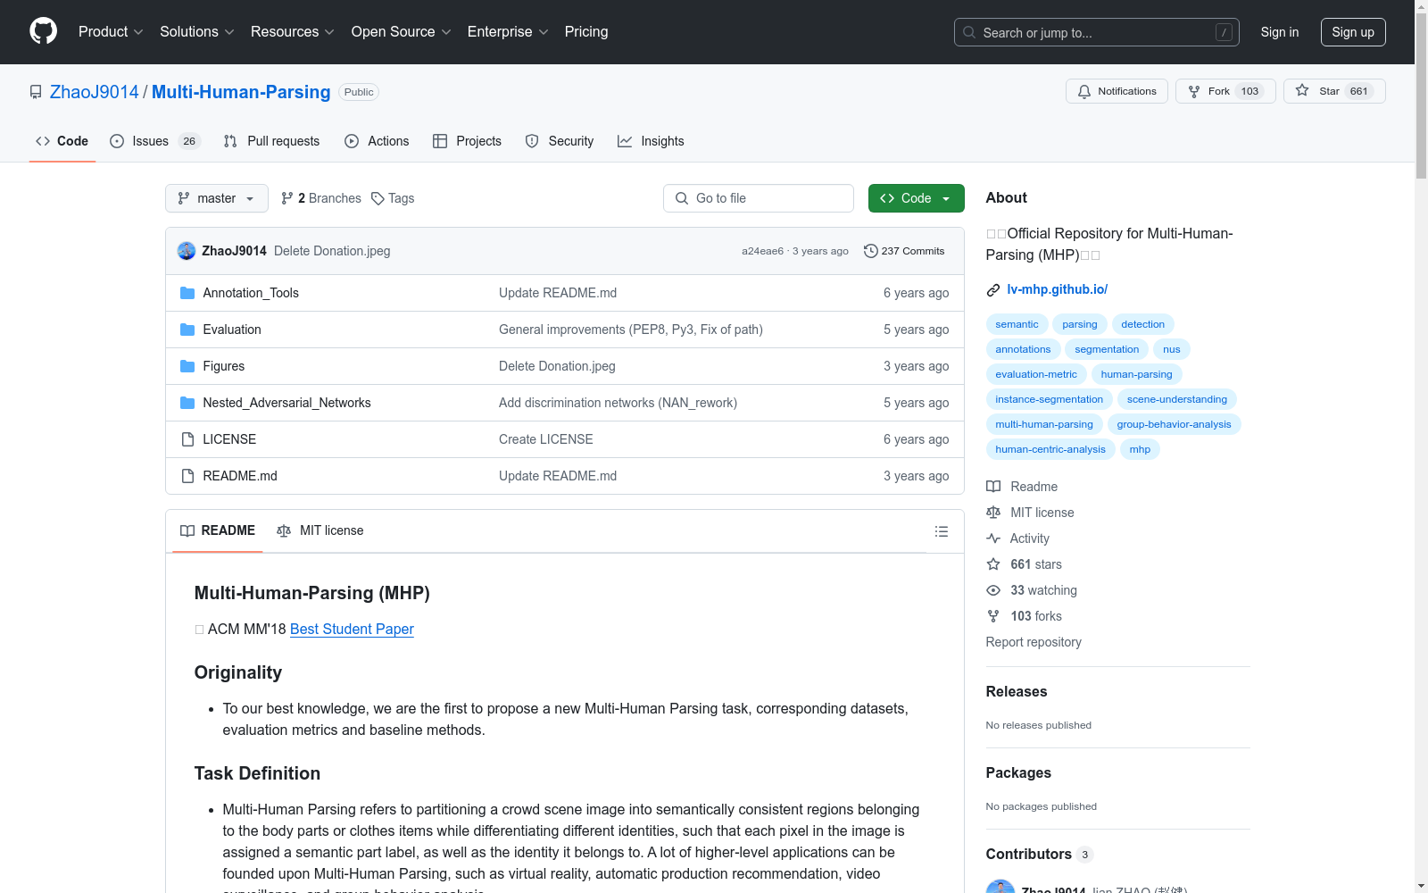The width and height of the screenshot is (1428, 893).
Task: Click the instance-segmentation topic tag
Action: 1049,399
